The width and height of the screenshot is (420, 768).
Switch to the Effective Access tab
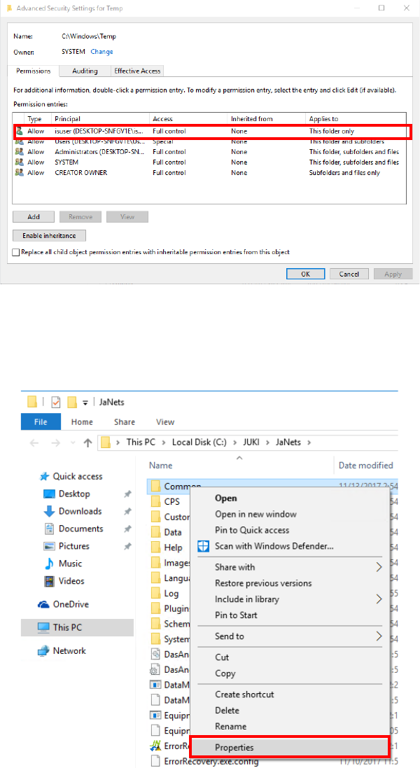point(138,71)
